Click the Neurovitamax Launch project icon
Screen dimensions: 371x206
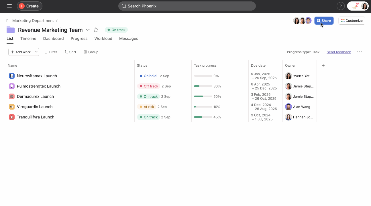coord(12,76)
